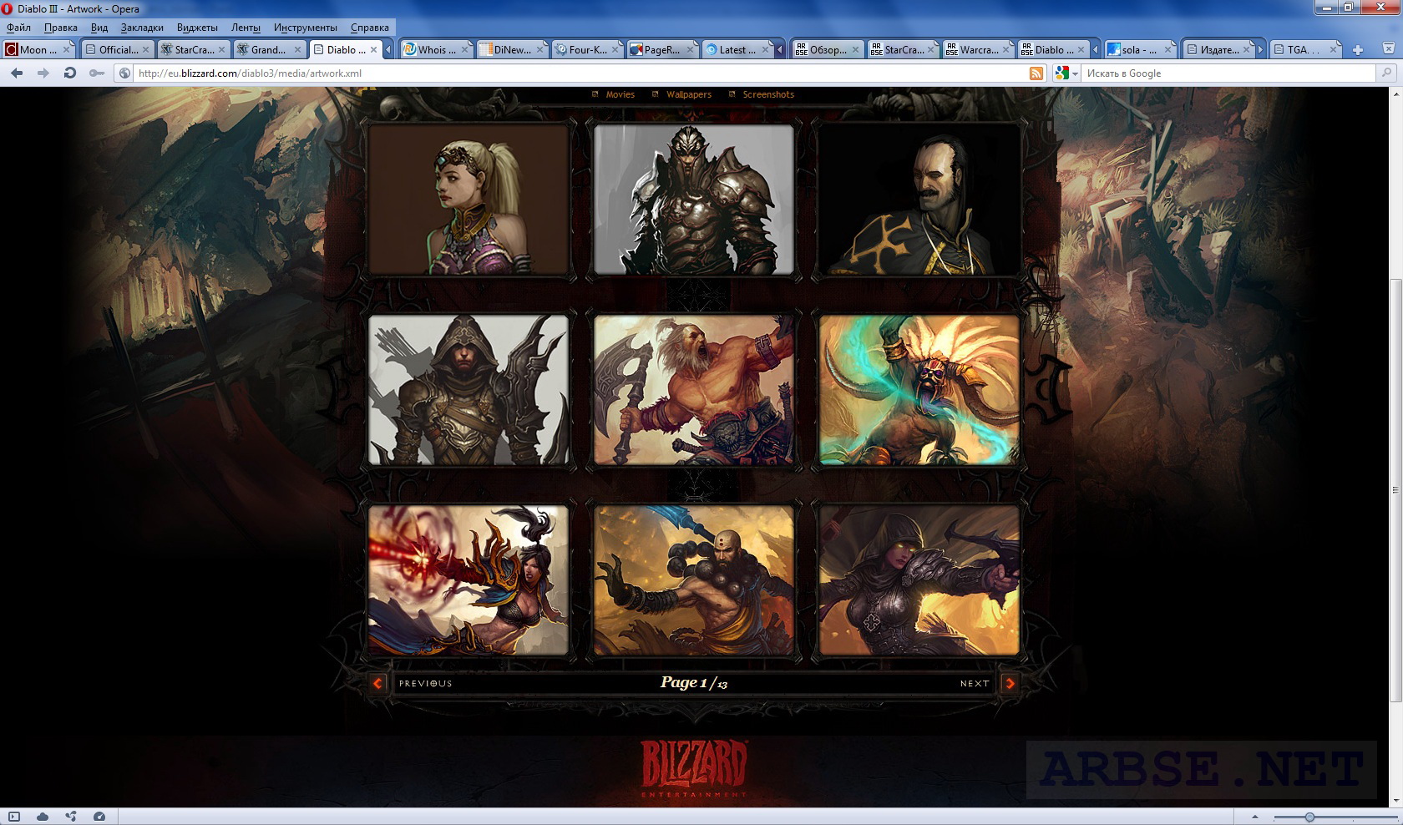Open the Вид menu
1403x825 pixels.
[x=99, y=28]
